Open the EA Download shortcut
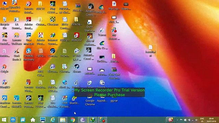The height and width of the screenshot is (123, 219). coord(17,23)
